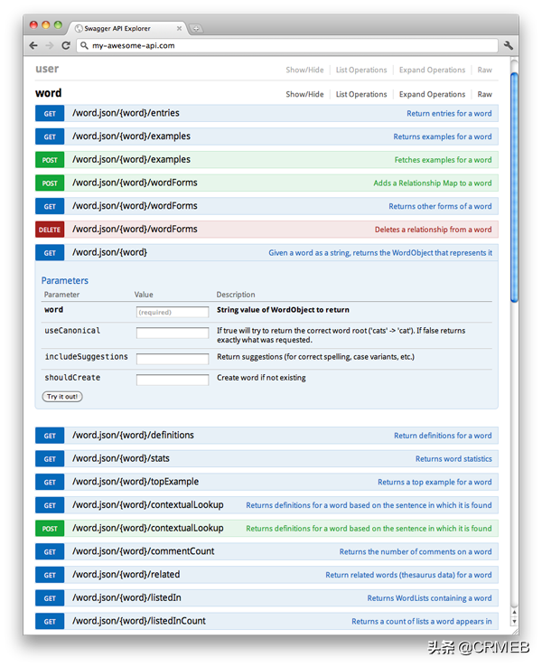Image resolution: width=542 pixels, height=667 pixels.
Task: Expand the user resource heading
Action: click(x=47, y=69)
